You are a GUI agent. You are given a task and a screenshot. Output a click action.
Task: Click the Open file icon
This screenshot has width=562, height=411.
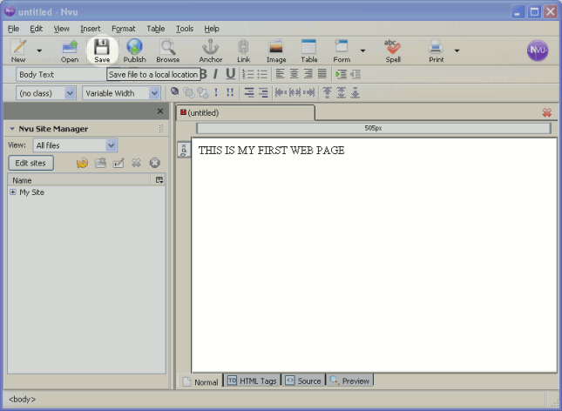(70, 51)
